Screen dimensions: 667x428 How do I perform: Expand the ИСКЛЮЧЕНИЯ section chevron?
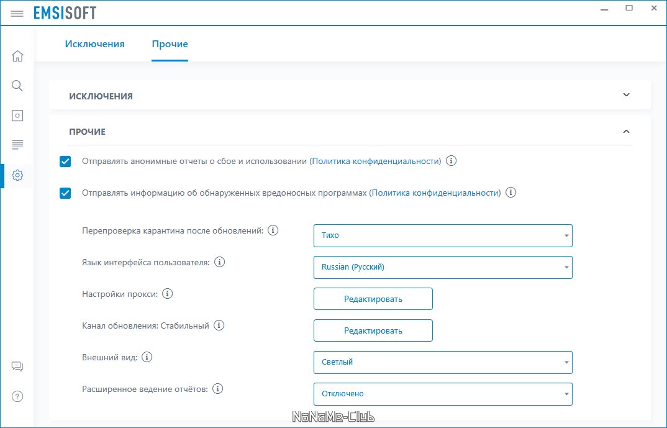[x=626, y=95]
